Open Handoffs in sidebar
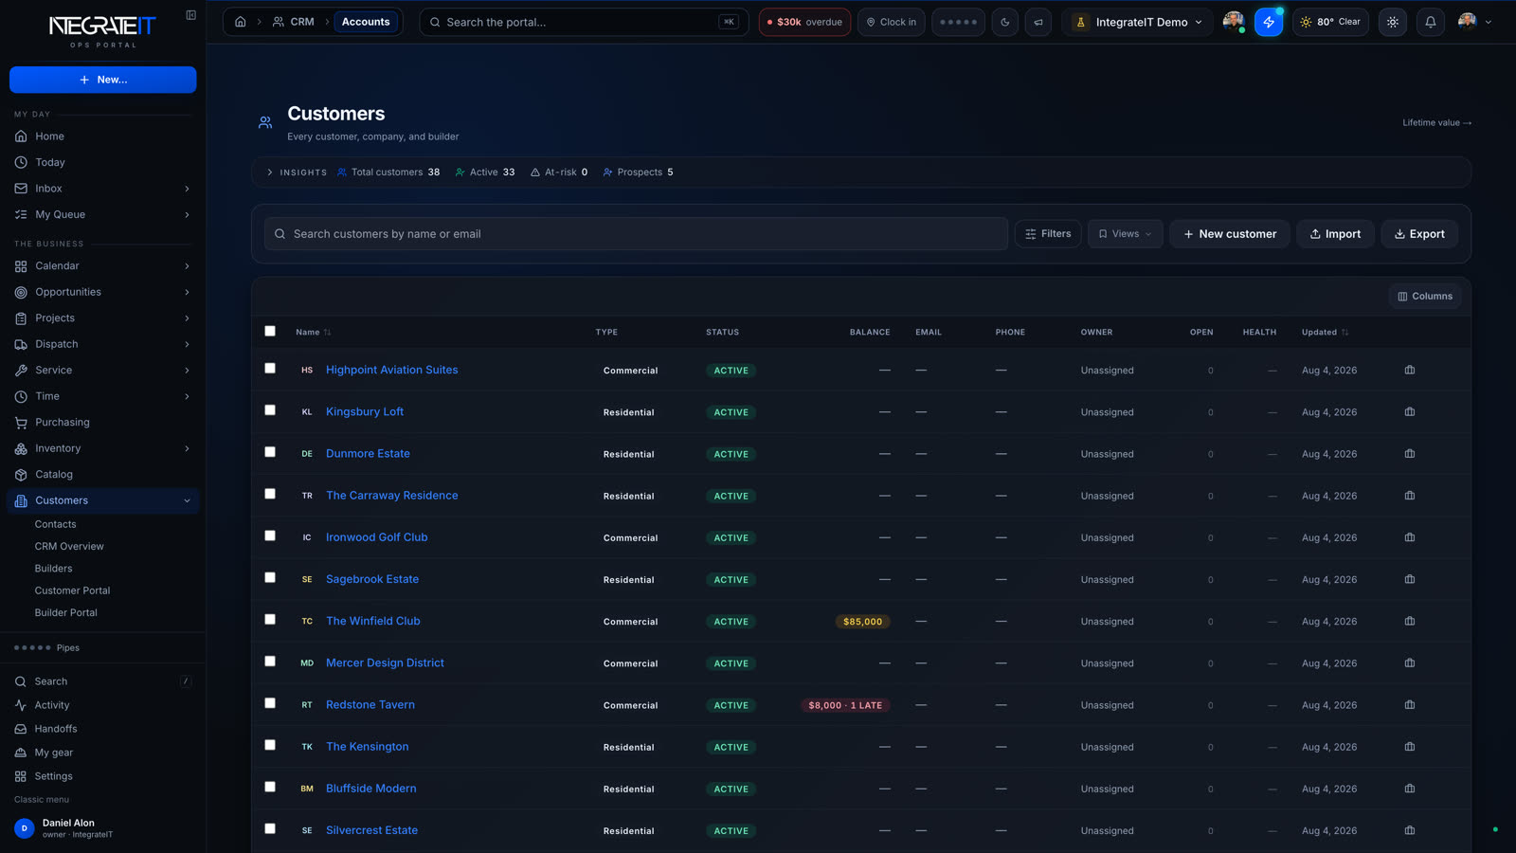Image resolution: width=1516 pixels, height=853 pixels. [x=102, y=729]
